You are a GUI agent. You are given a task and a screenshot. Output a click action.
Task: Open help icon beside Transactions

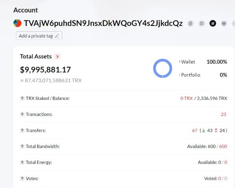[x=22, y=114]
